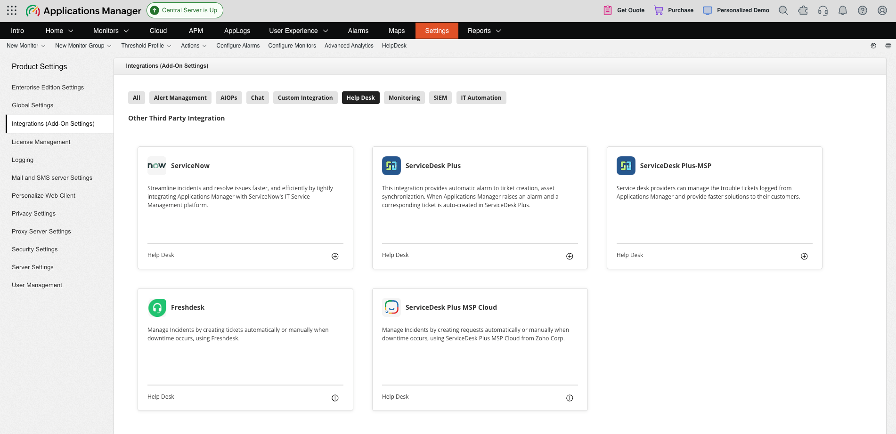This screenshot has width=896, height=434.
Task: Open the Maps tab
Action: [397, 31]
